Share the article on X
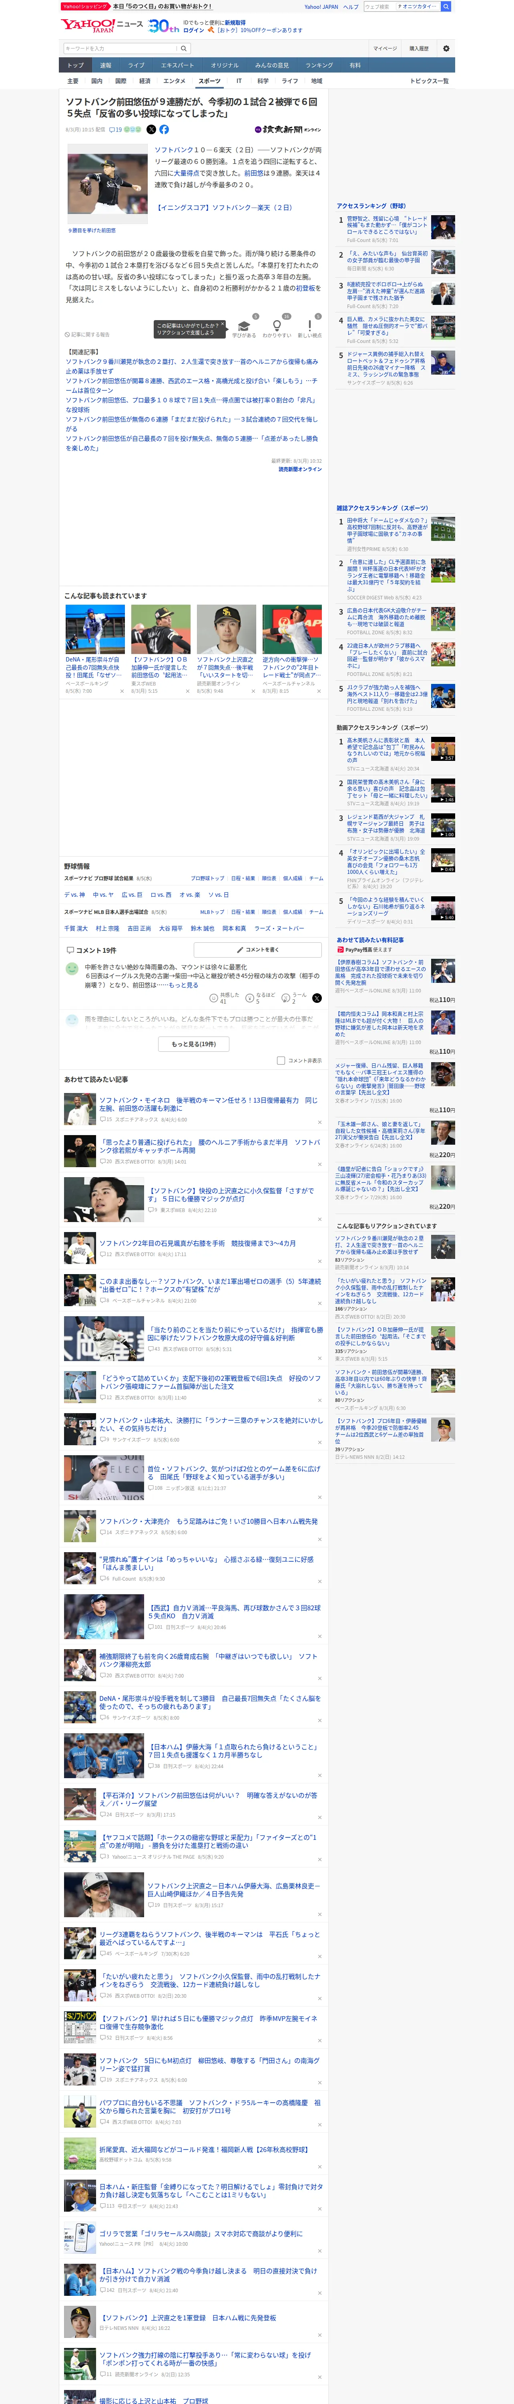Screen dimensions: 514x2404 point(151,130)
